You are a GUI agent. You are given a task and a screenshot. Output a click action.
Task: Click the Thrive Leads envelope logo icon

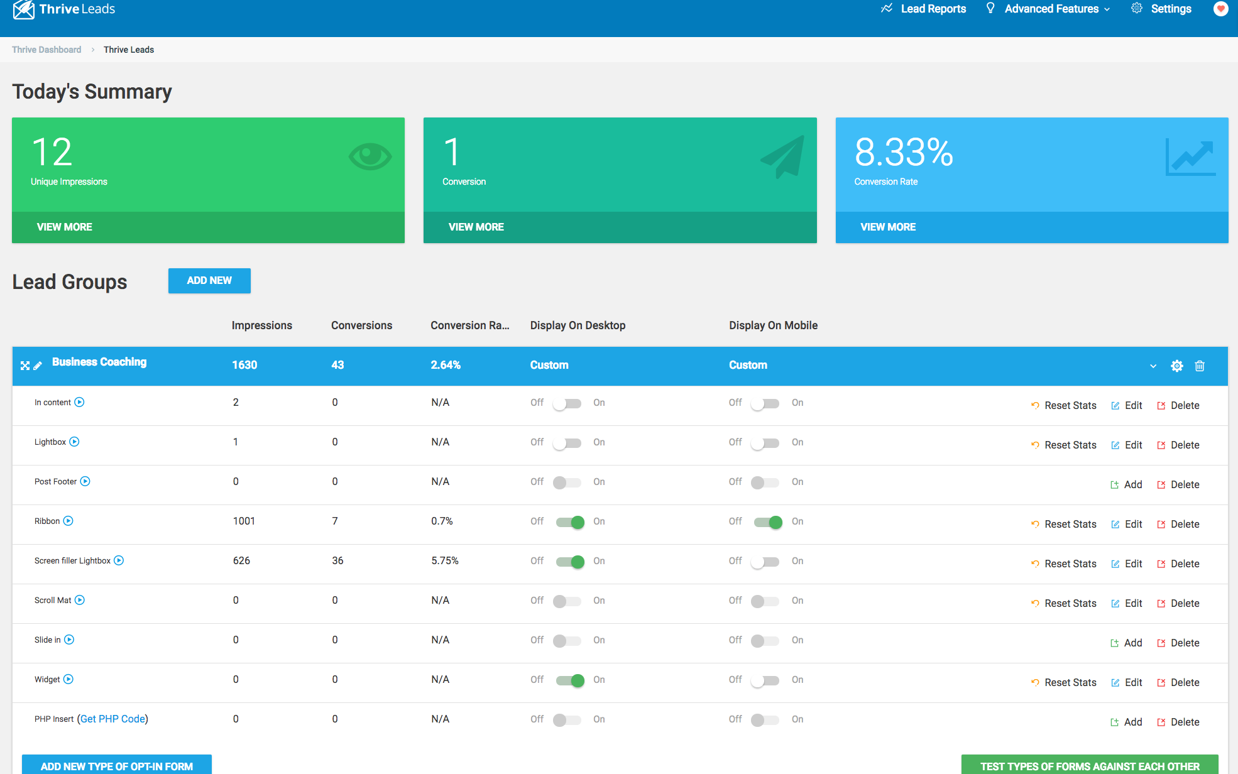tap(23, 9)
